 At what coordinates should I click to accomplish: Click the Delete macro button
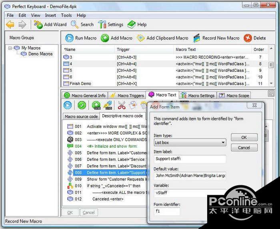(x=255, y=38)
